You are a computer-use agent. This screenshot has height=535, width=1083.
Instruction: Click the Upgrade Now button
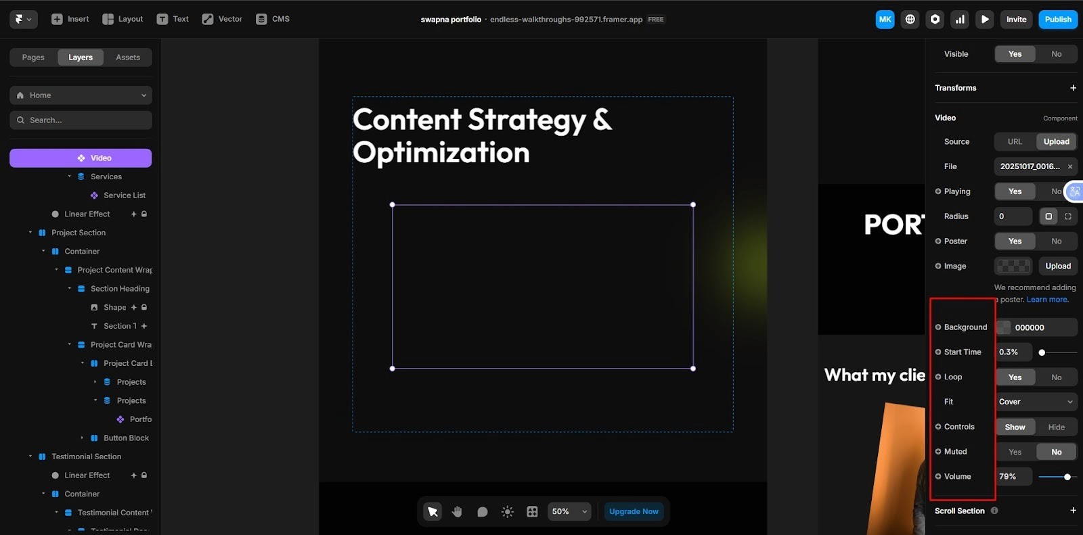[634, 511]
